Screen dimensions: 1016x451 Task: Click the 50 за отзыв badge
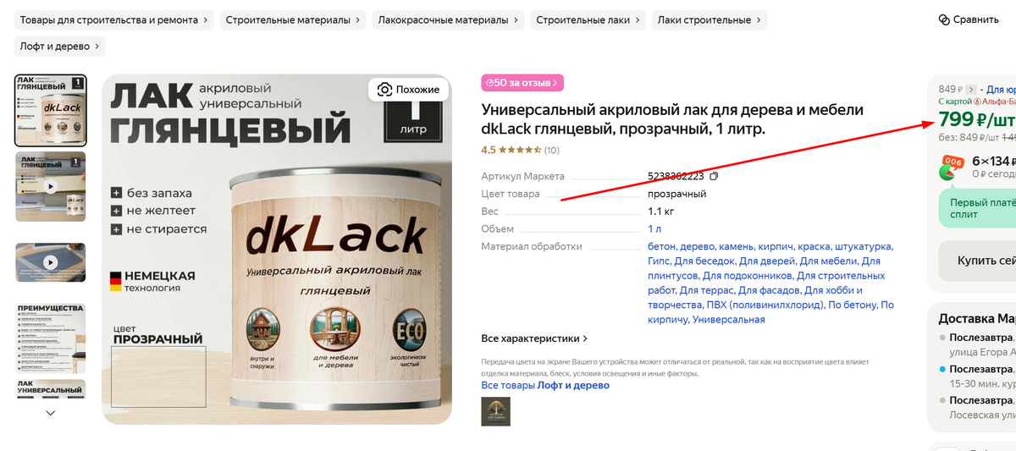[x=522, y=83]
